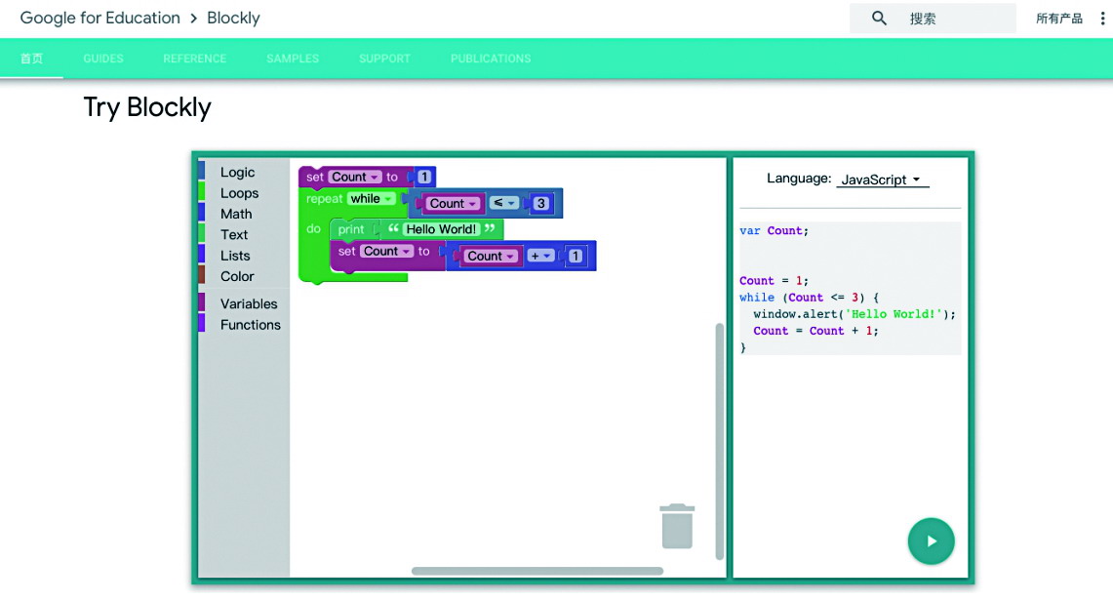This screenshot has height=602, width=1113.
Task: Open the + operator dropdown
Action: [540, 257]
